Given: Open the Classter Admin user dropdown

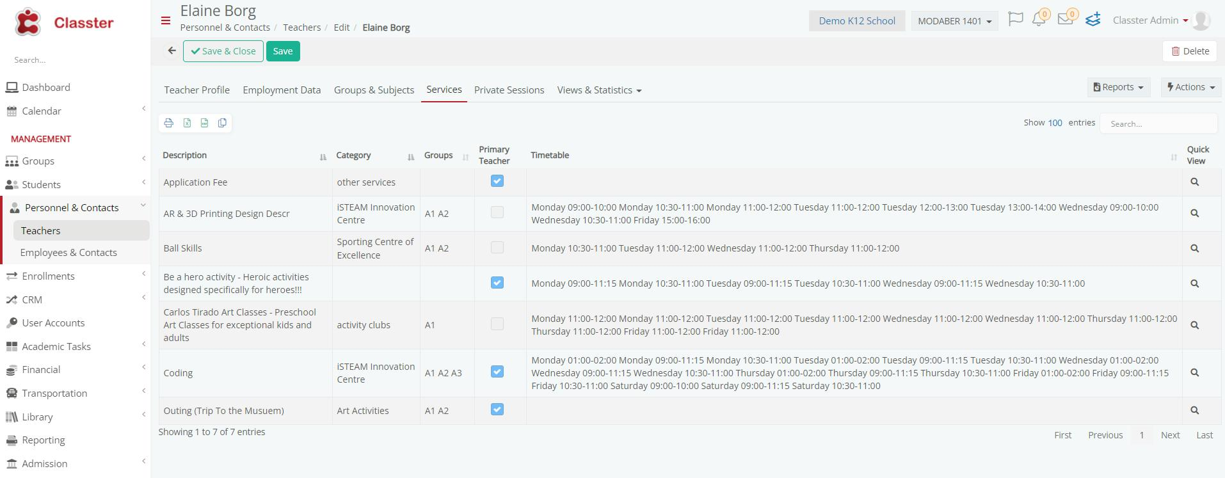Looking at the screenshot, I should coord(1150,20).
